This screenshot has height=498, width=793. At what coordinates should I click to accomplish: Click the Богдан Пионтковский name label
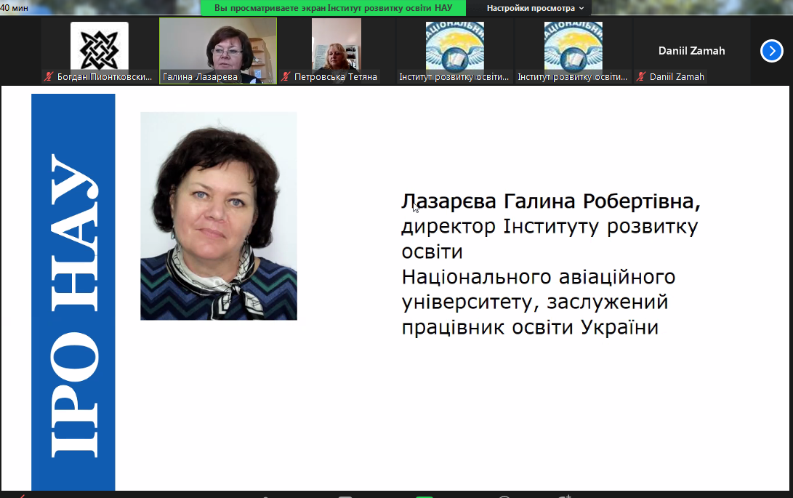pyautogui.click(x=104, y=77)
